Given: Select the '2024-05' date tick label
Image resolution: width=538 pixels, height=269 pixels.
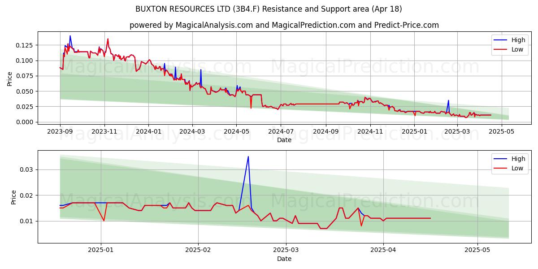Looking at the screenshot, I should point(236,131).
